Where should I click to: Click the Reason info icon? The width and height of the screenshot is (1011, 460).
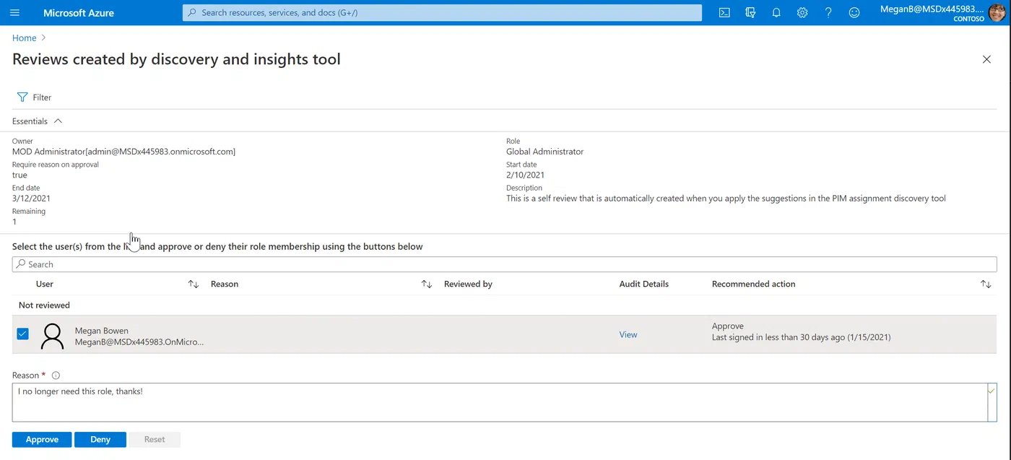[56, 376]
